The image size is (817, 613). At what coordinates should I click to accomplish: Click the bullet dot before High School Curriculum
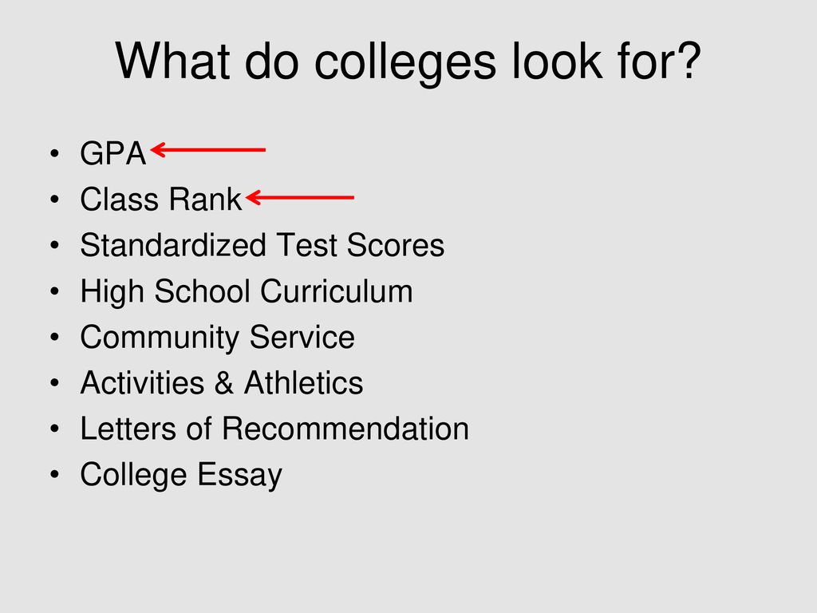coord(55,291)
